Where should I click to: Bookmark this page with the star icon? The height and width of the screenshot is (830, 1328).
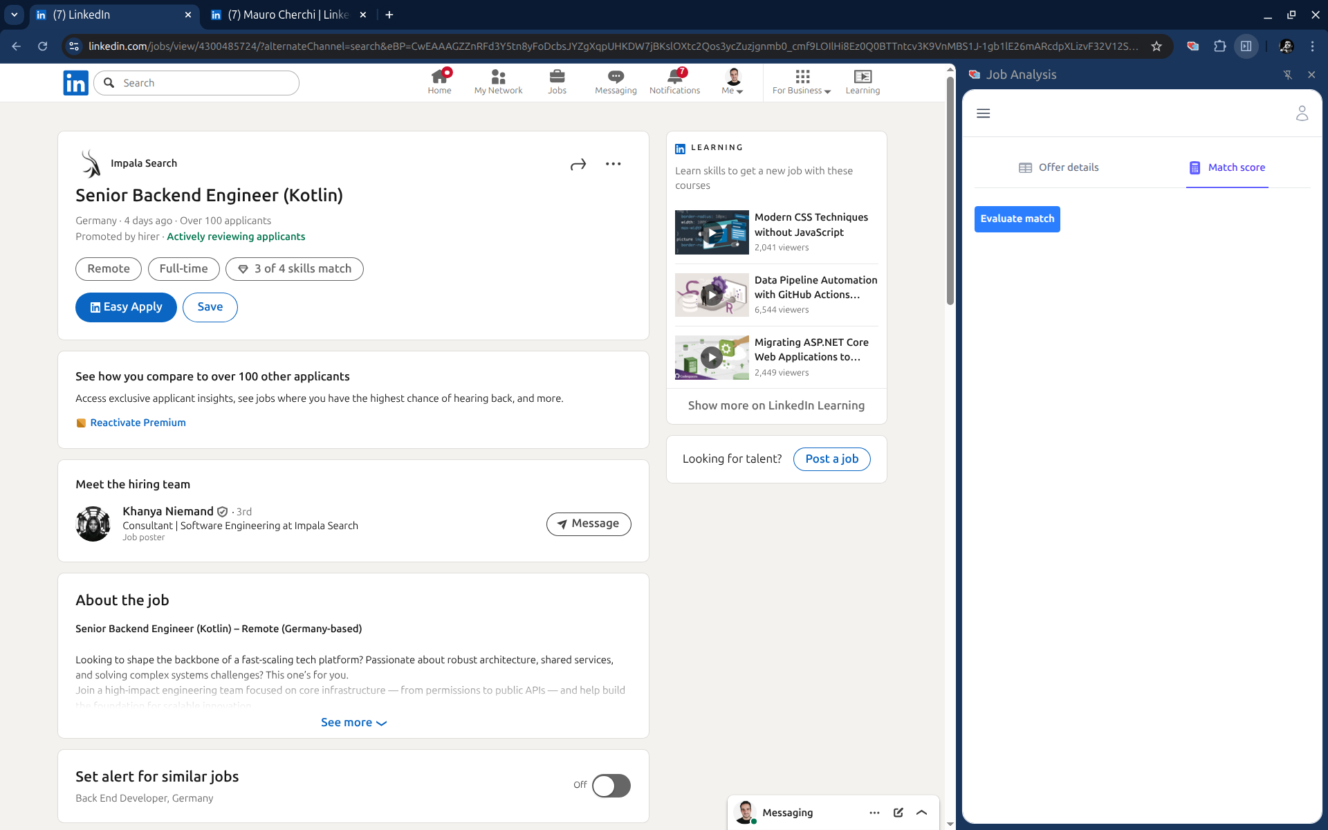pos(1156,46)
